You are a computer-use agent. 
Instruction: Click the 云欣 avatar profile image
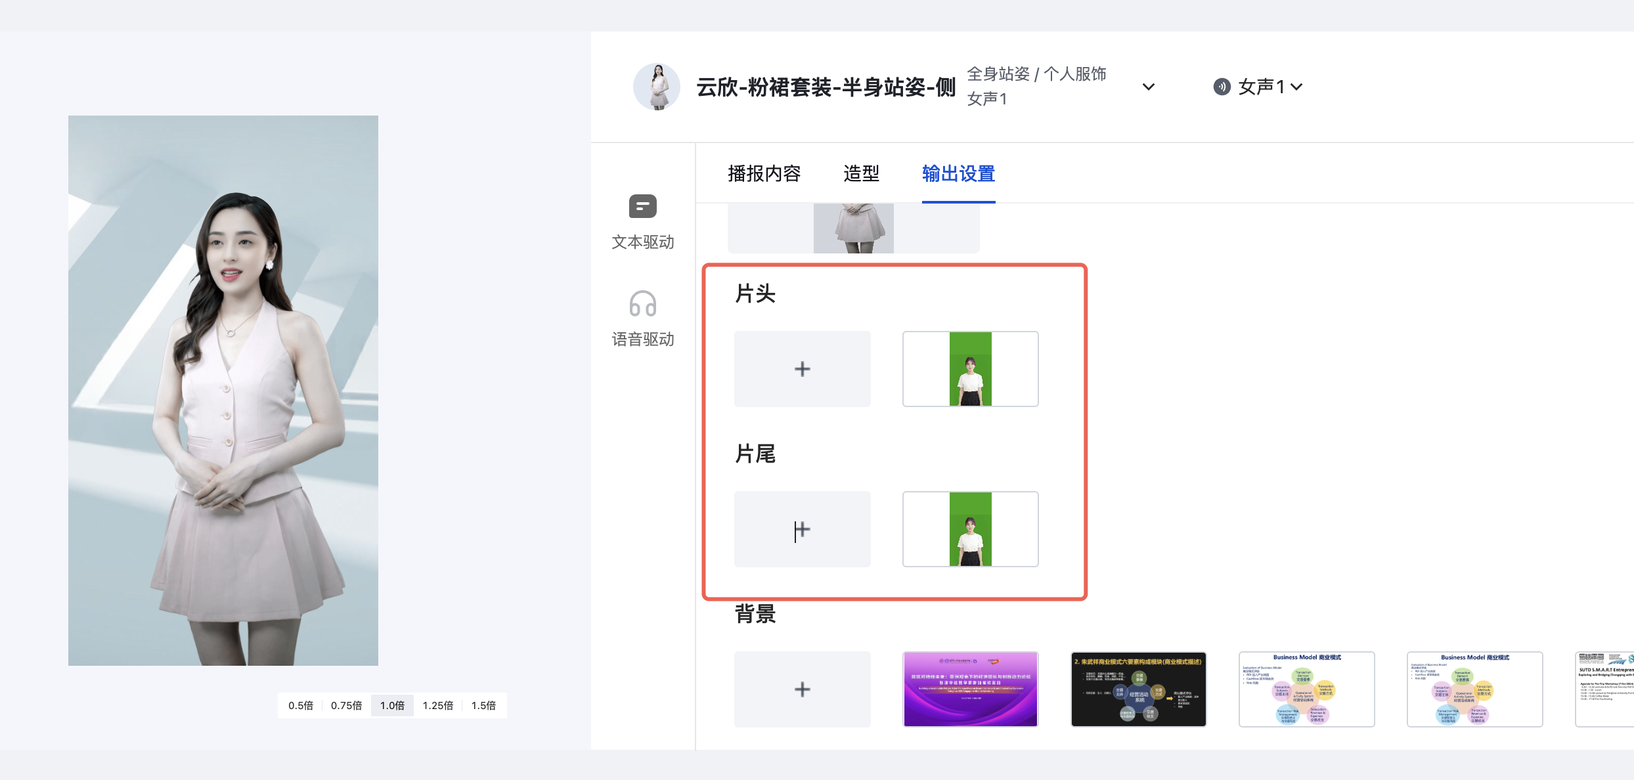tap(657, 87)
